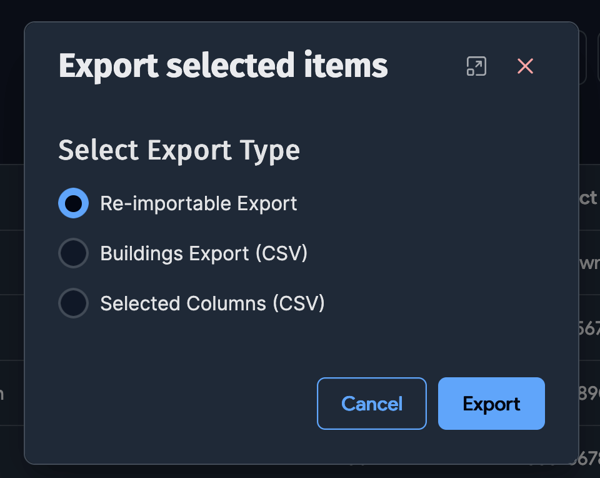
Task: Click the Cancel button
Action: click(x=371, y=404)
